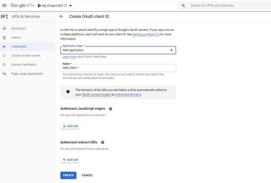Select Credentials in the sidebar
The width and height of the screenshot is (271, 183).
pos(19,46)
